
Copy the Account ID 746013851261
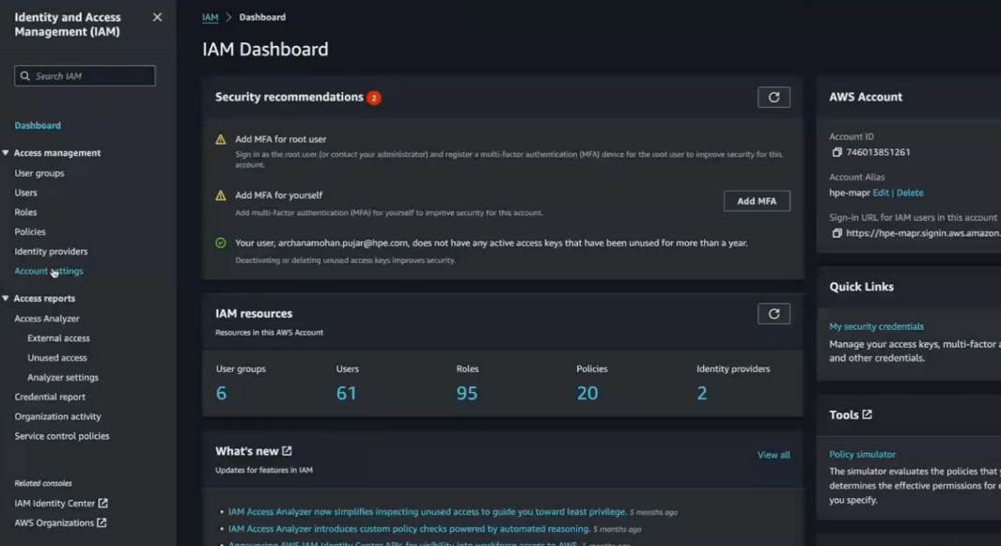tap(837, 152)
